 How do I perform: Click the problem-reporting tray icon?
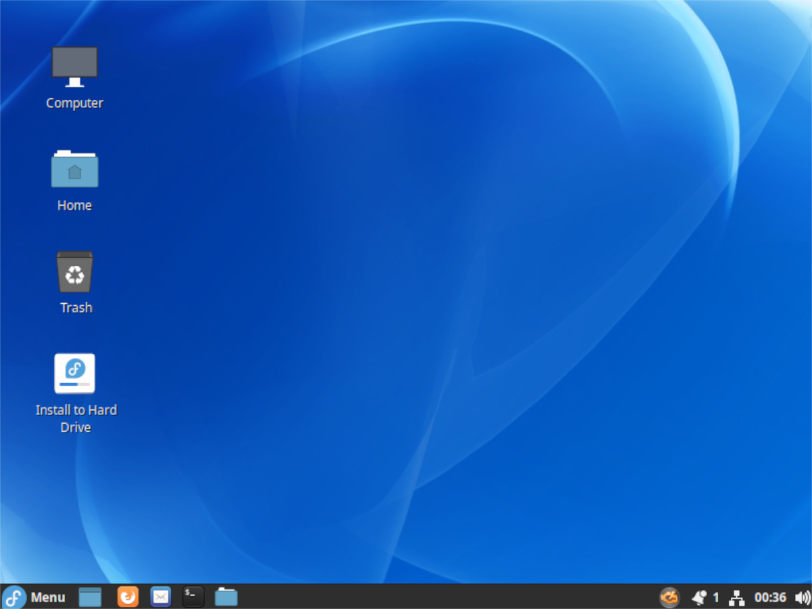point(669,597)
